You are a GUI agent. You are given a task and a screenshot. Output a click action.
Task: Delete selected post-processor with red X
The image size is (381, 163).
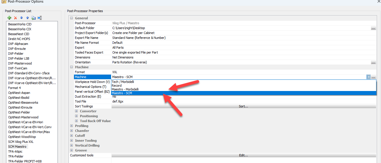16,18
